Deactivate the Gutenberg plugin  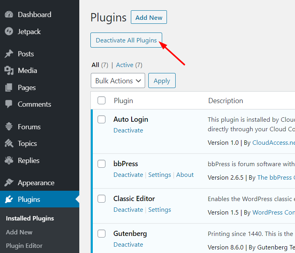[x=128, y=245]
